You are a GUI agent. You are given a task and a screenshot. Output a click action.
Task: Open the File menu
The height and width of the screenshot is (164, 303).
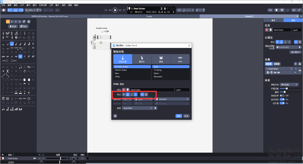tap(3, 5)
